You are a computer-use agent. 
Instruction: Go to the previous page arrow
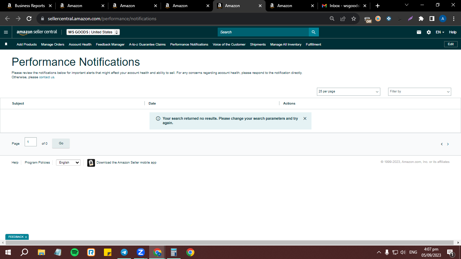point(441,144)
